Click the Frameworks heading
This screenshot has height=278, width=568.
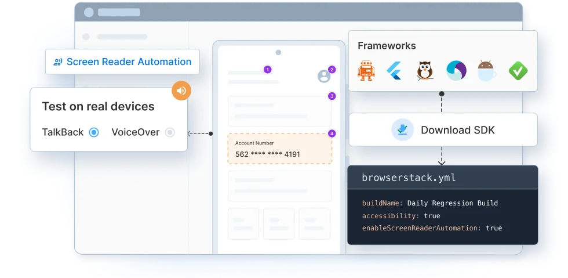(x=387, y=46)
